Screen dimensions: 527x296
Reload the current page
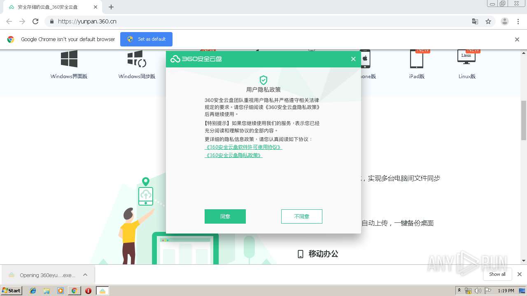tap(35, 21)
